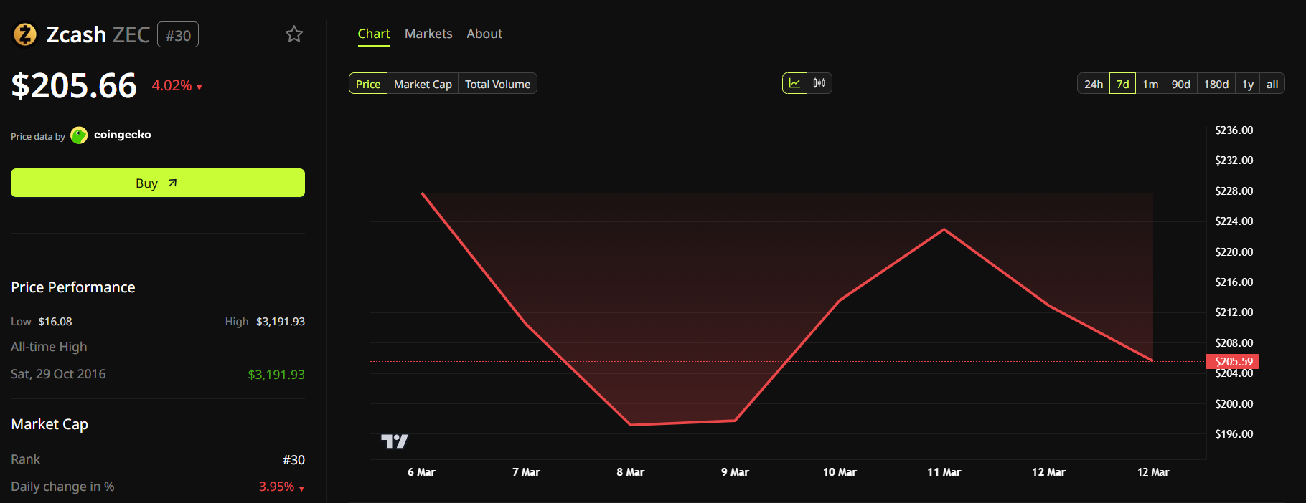
Task: Set chart range to 1y
Action: pos(1248,84)
